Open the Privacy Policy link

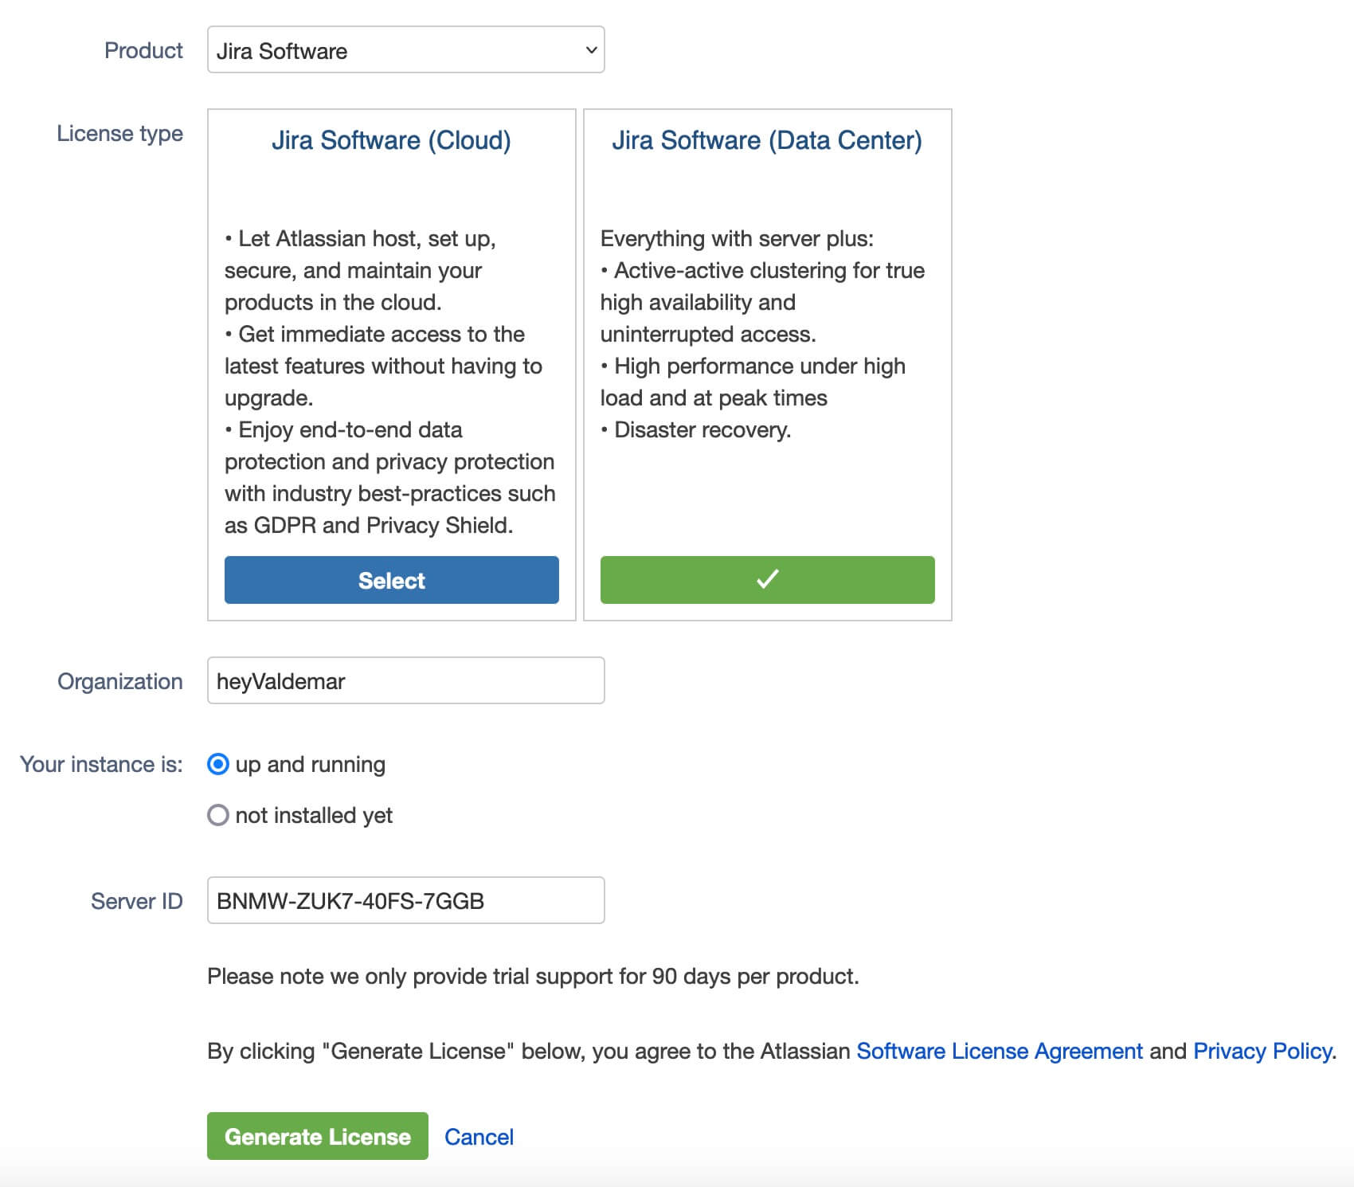pos(1262,1052)
